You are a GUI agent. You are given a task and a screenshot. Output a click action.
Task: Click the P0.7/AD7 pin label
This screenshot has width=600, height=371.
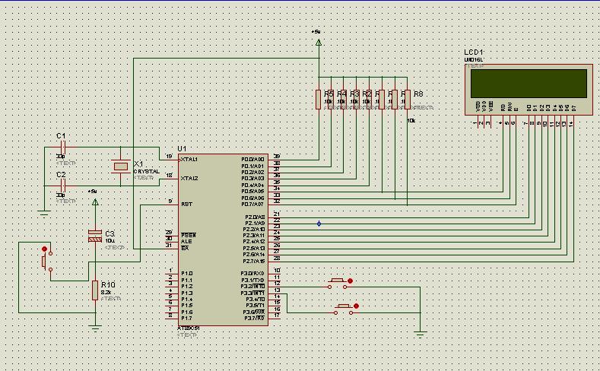(252, 205)
